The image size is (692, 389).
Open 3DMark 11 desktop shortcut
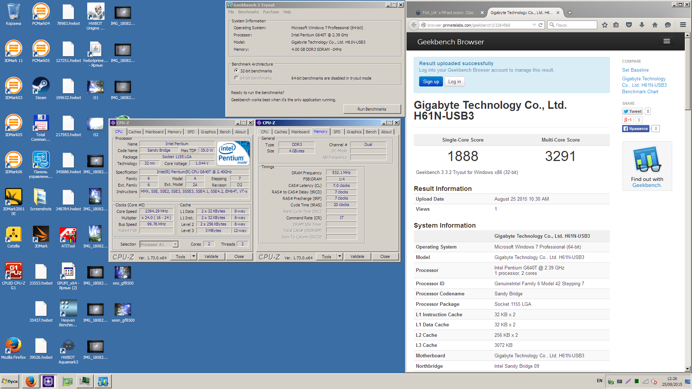tap(13, 52)
